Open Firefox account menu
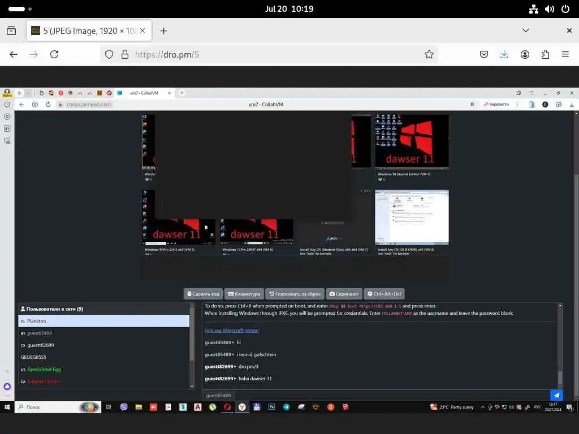This screenshot has width=579, height=434. click(x=525, y=55)
